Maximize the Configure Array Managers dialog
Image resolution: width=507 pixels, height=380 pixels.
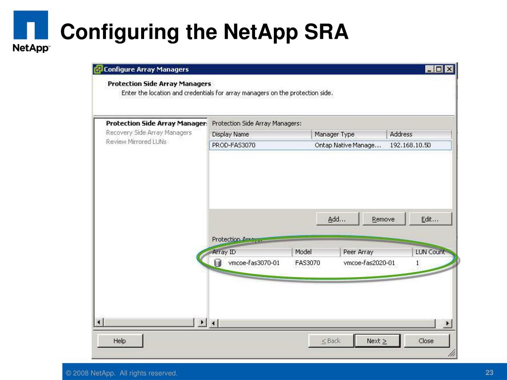[438, 70]
